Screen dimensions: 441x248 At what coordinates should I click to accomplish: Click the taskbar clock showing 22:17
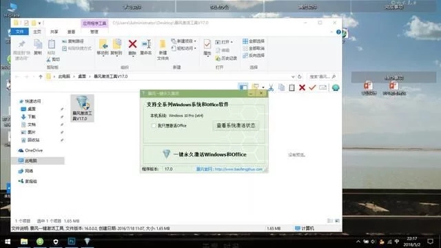412,242
